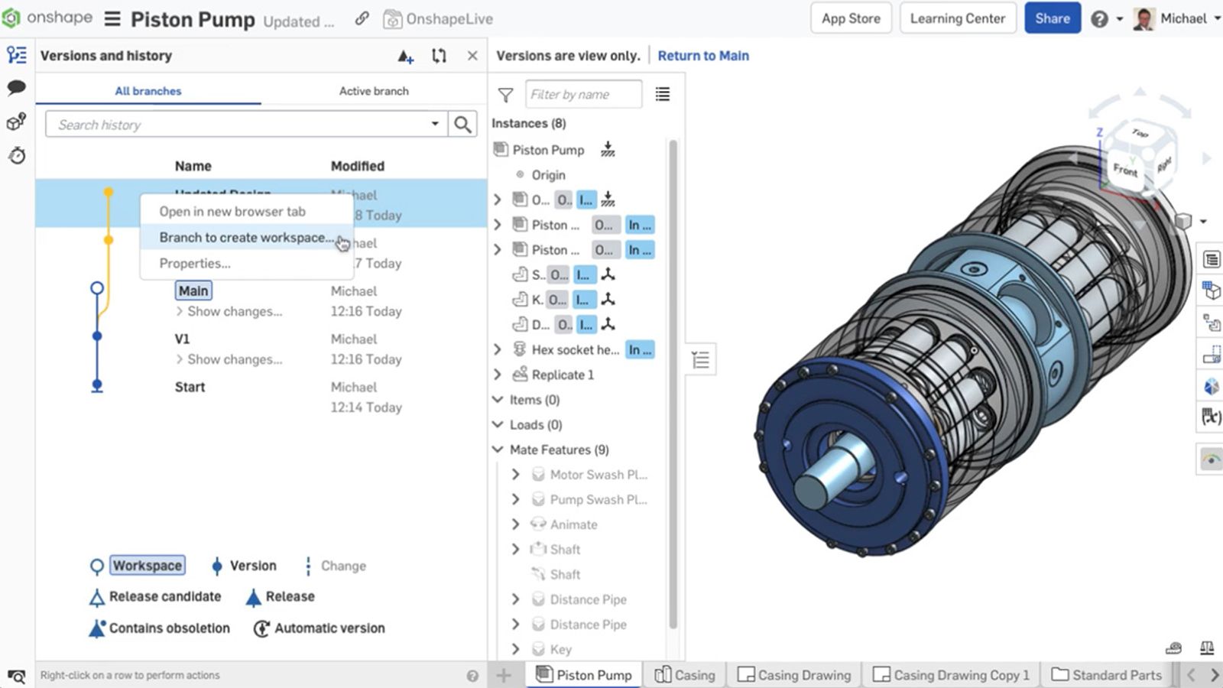
Task: Click the compare versions icon
Action: (x=439, y=56)
